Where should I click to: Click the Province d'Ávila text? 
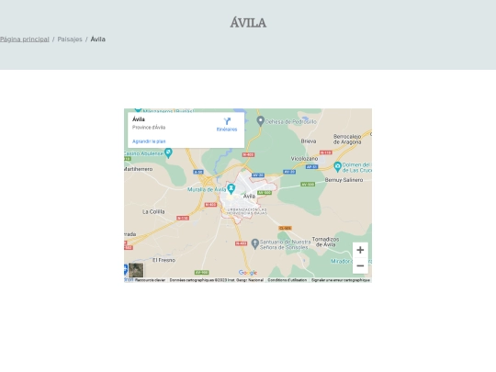[149, 128]
